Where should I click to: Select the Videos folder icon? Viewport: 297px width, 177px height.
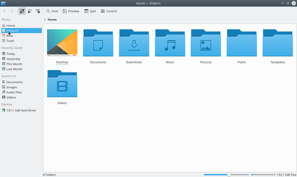tap(62, 84)
